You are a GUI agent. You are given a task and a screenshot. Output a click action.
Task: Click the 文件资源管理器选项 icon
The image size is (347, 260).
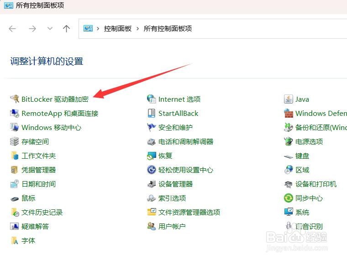click(x=152, y=212)
